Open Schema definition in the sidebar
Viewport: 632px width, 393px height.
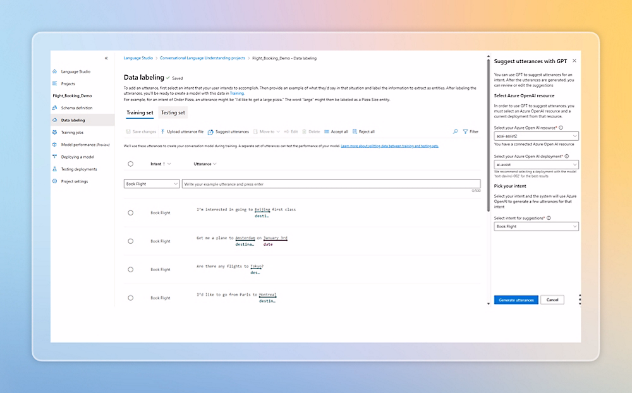[x=76, y=108]
